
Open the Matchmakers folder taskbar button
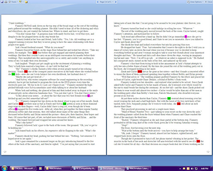(x=57, y=168)
